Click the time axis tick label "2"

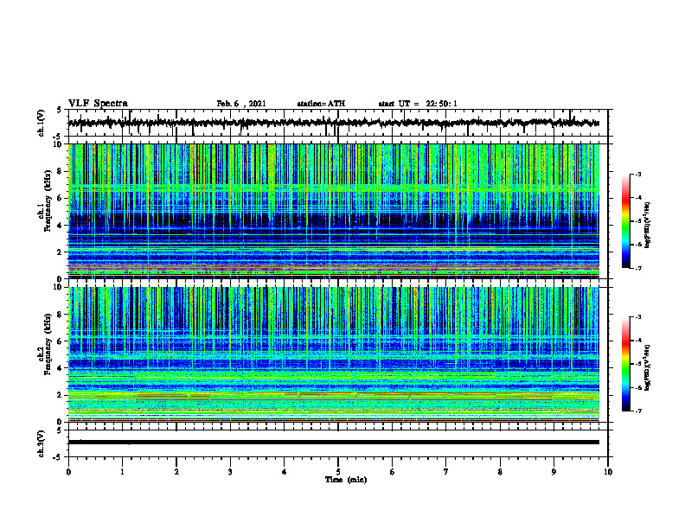(x=176, y=472)
